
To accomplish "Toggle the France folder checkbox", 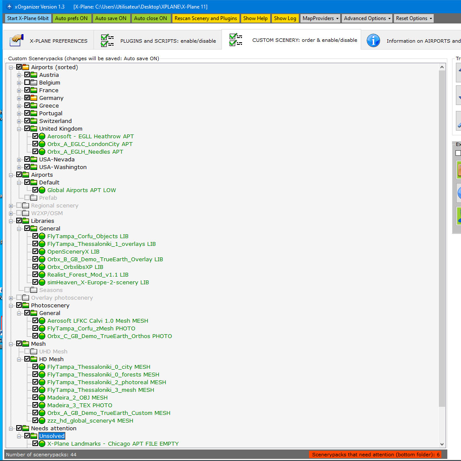I will pos(27,90).
